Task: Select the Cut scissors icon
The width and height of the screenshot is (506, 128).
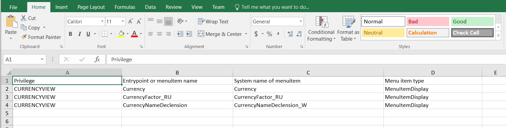Action: click(23, 18)
